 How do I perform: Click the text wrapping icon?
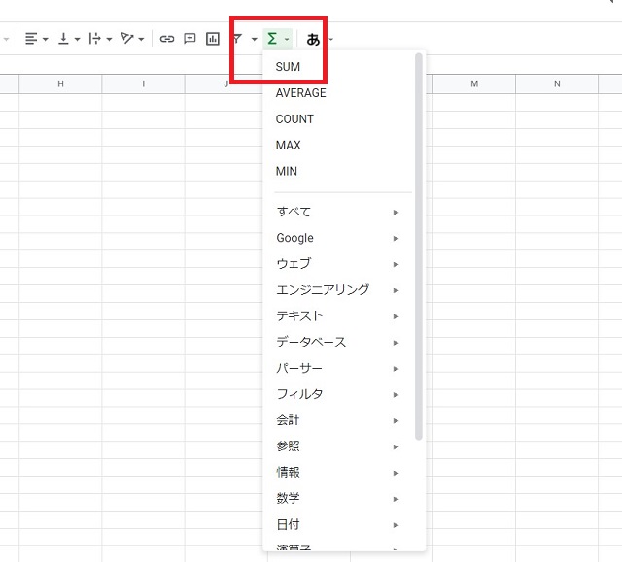[x=95, y=39]
